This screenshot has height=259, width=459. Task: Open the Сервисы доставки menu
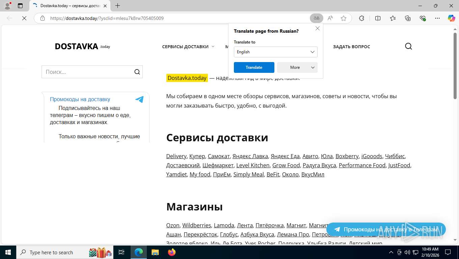click(x=185, y=47)
